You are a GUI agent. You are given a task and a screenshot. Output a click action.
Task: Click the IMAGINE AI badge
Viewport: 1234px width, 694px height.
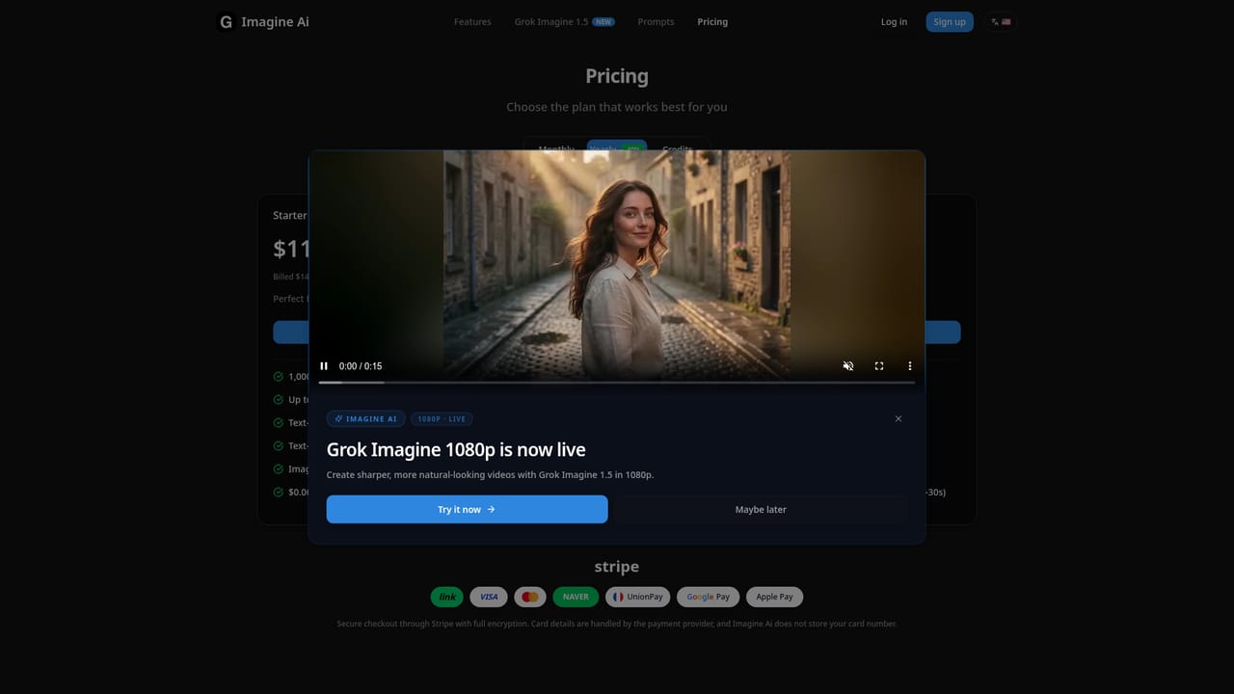365,419
